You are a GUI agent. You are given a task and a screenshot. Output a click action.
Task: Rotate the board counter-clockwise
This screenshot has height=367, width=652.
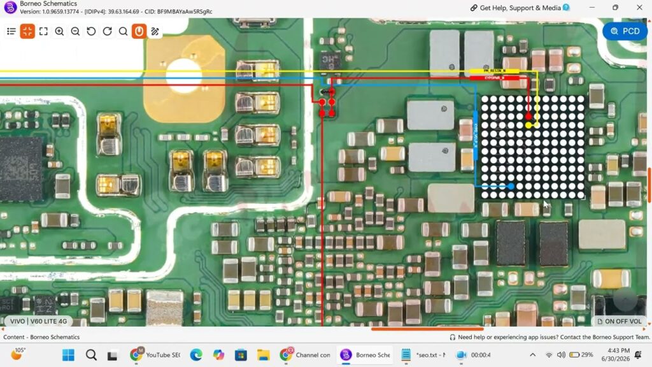coord(91,31)
